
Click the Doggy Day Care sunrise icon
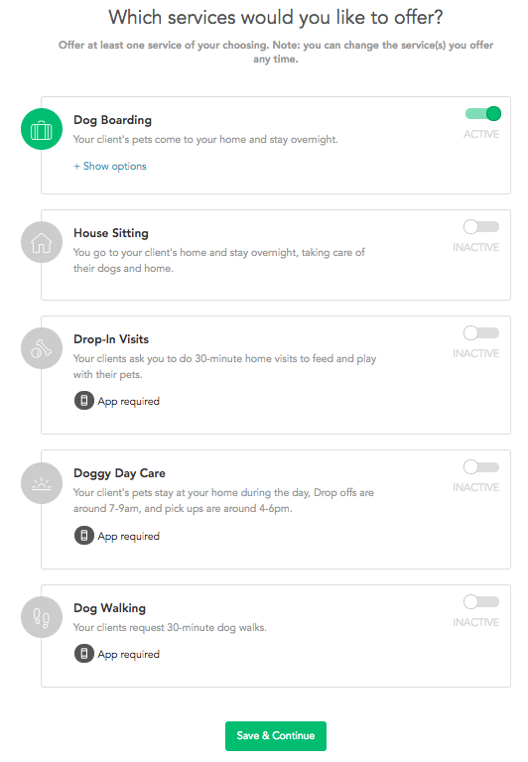(42, 483)
